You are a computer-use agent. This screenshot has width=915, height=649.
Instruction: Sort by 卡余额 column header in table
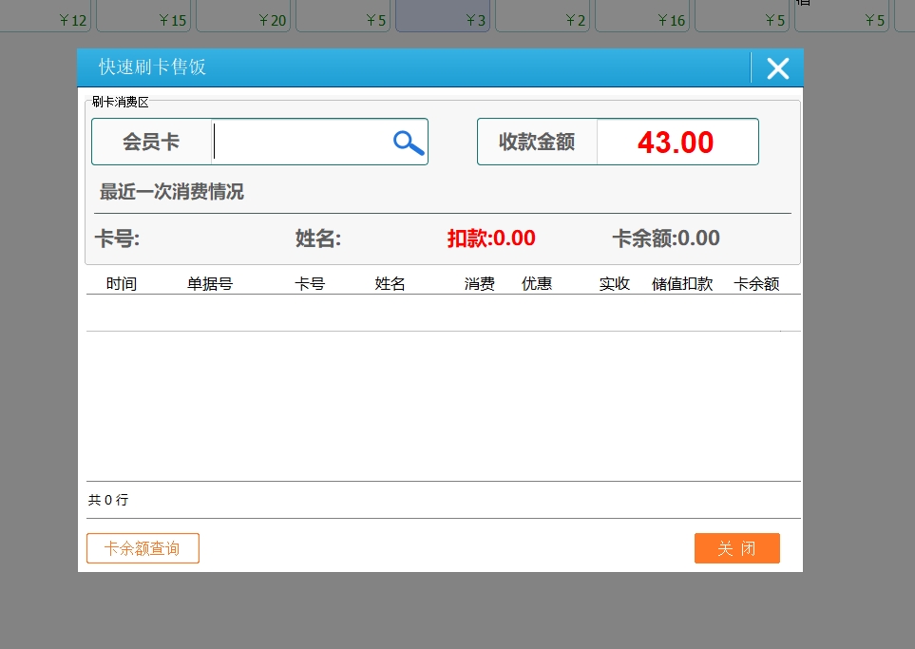click(757, 284)
